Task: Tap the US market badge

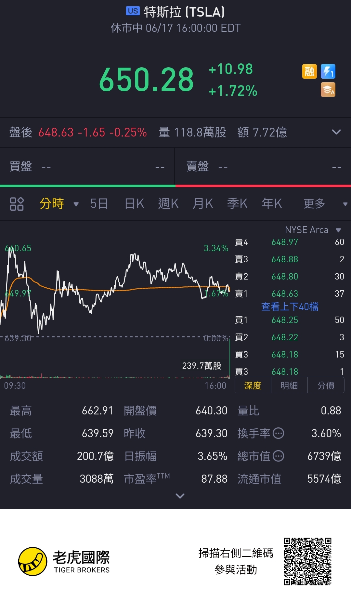Action: click(x=133, y=11)
